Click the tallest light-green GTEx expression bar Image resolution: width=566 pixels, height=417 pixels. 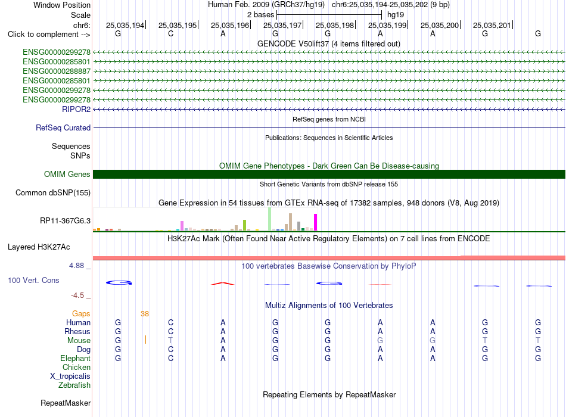pos(270,219)
